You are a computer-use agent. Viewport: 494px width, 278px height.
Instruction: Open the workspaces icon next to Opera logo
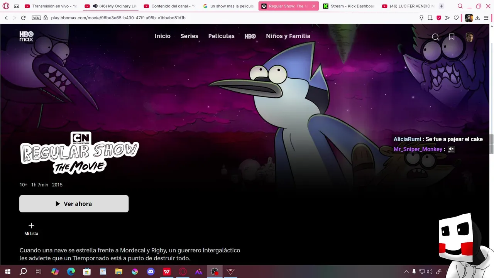[x=17, y=6]
